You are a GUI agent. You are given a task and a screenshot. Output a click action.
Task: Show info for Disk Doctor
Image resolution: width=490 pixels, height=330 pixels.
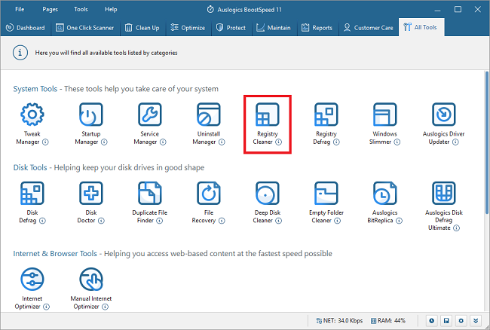pos(101,221)
